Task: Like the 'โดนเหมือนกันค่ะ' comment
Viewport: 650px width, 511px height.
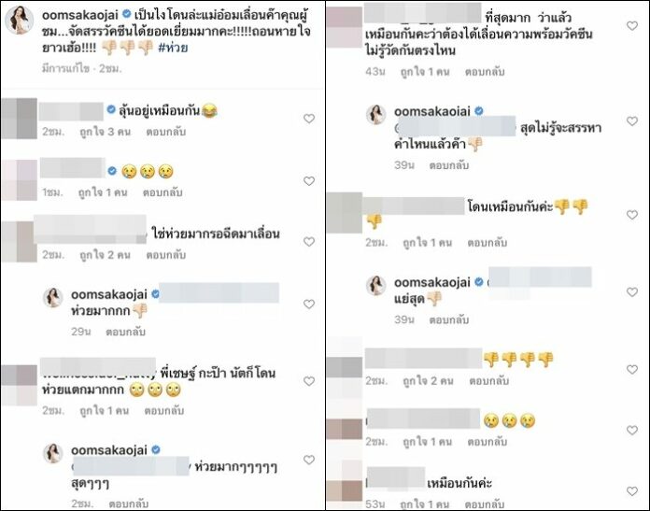Action: [x=631, y=215]
